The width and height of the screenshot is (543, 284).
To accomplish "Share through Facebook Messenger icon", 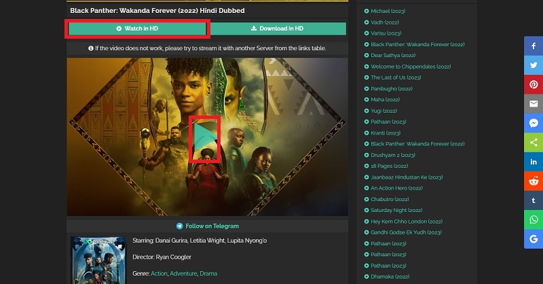I will point(533,123).
